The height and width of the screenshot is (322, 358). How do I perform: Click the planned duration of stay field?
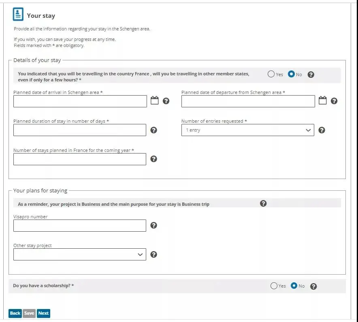(79, 130)
